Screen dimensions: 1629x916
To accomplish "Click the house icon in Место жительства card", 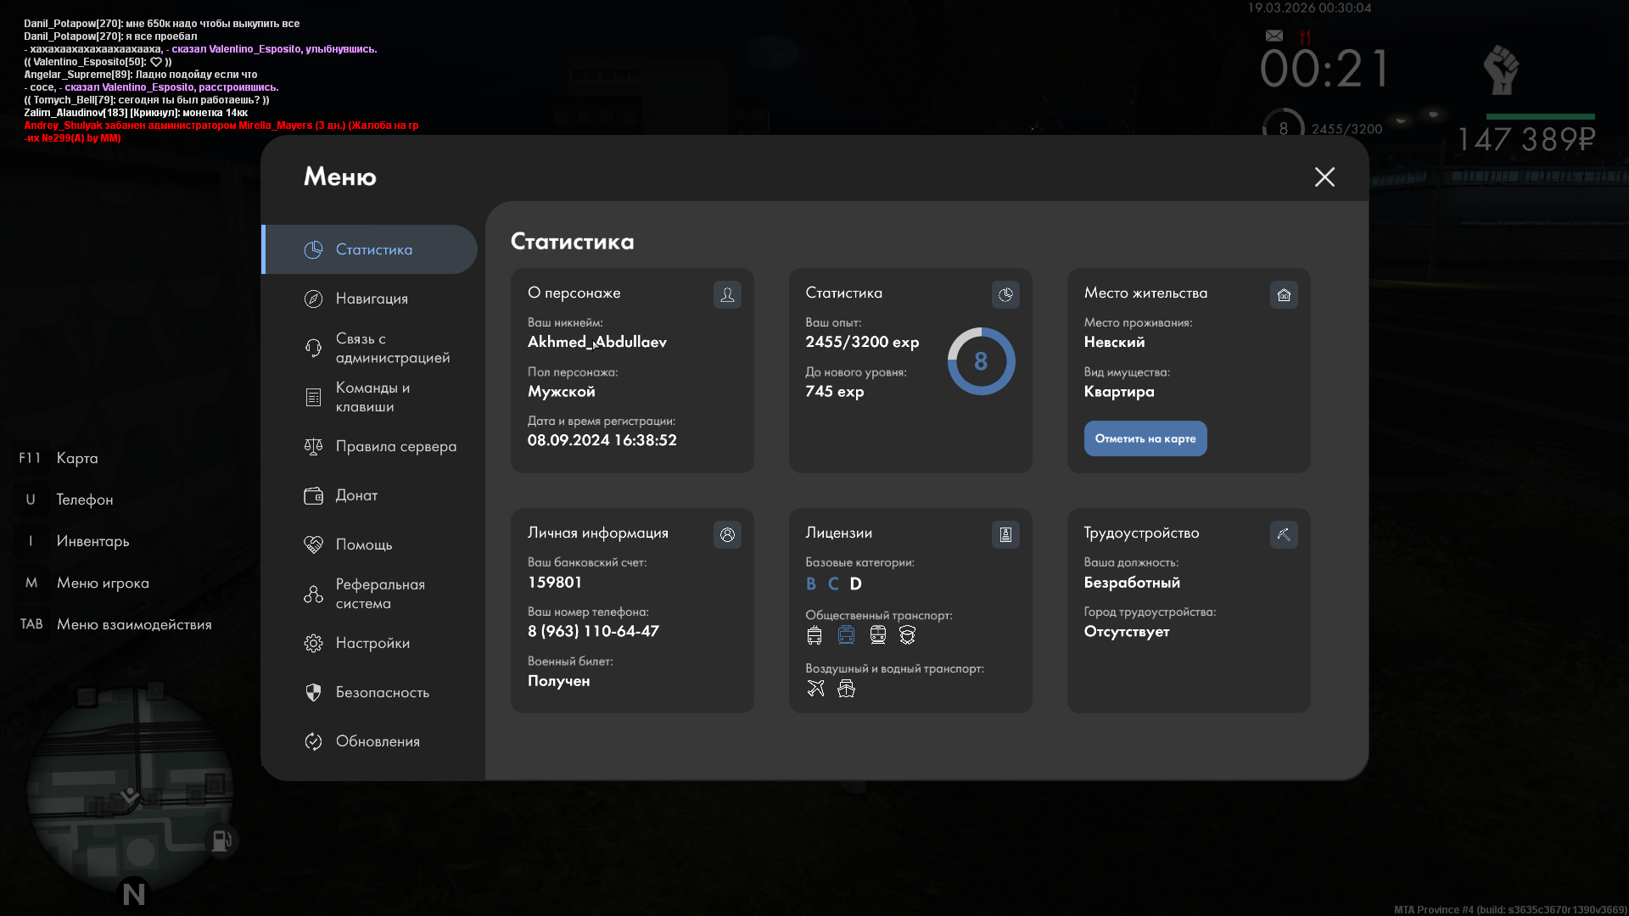I will tap(1284, 294).
